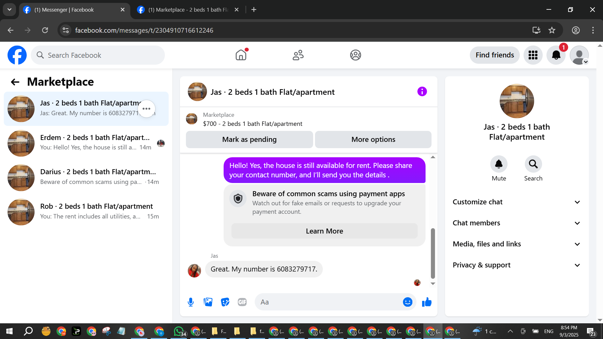
Task: Open the Erdem conversation in the list
Action: click(86, 143)
